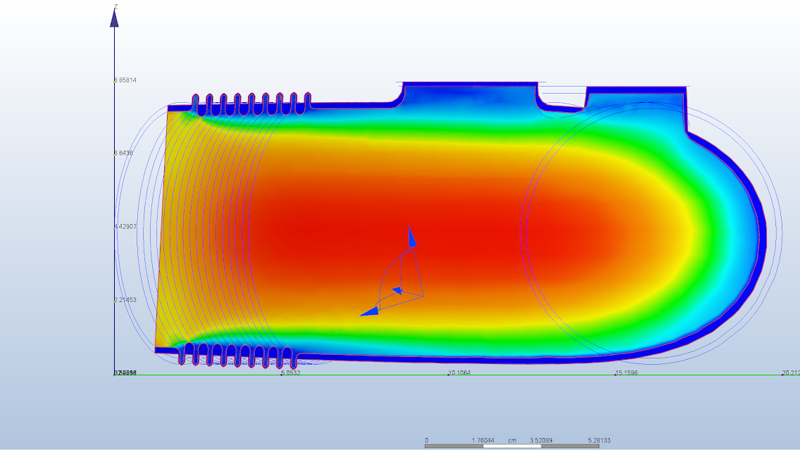The height and width of the screenshot is (450, 800).
Task: Click the 2.21453 vertical axis label
Action: tap(126, 300)
